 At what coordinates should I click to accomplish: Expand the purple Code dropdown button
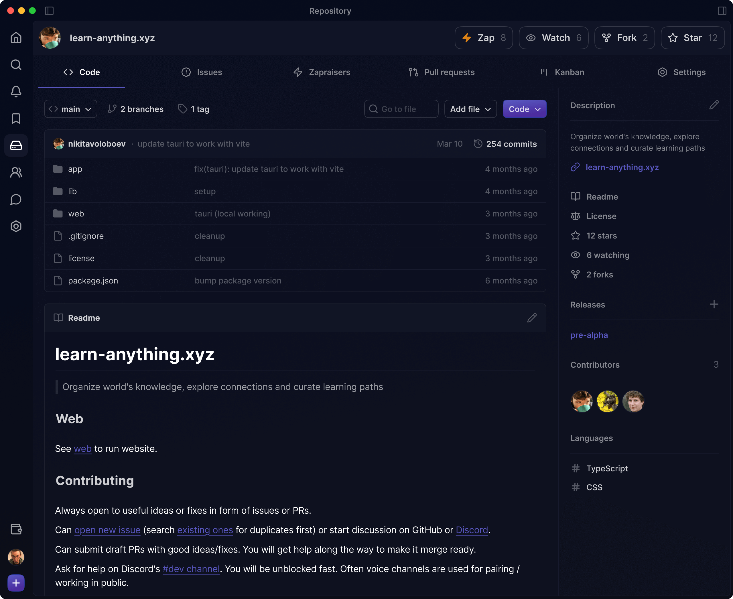(524, 109)
